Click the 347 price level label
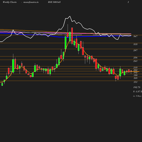Screen dimensions: 142x142 click(135, 36)
